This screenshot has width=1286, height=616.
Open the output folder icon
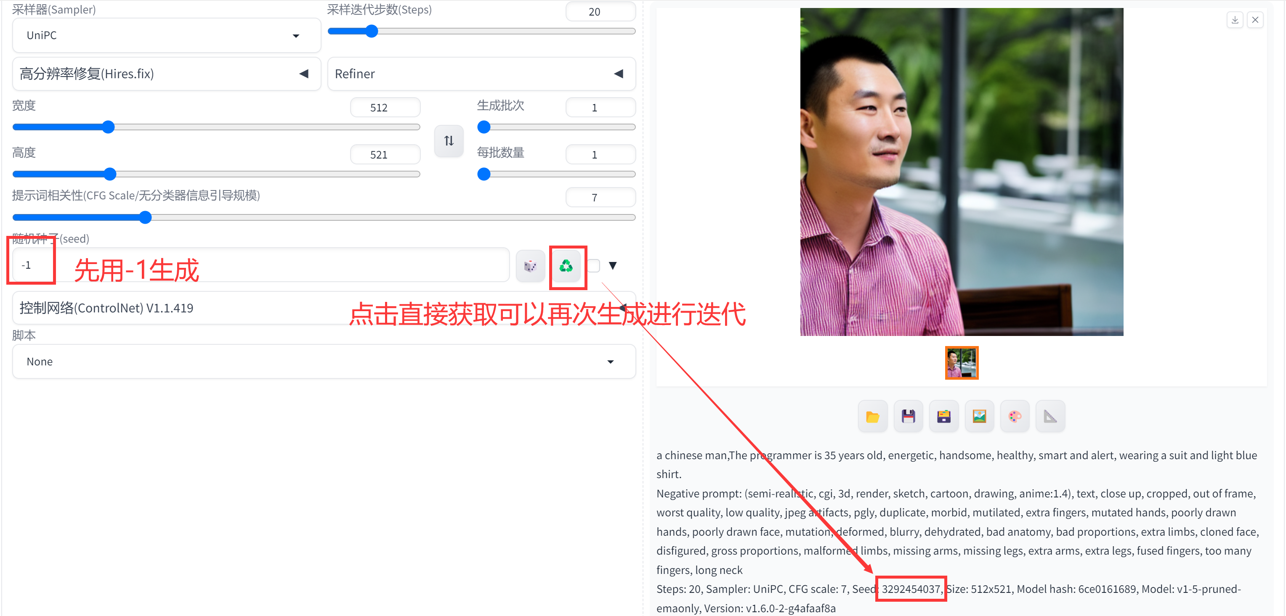[872, 417]
